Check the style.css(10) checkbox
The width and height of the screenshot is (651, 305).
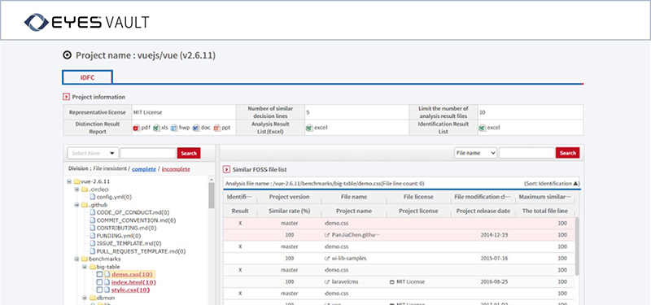tap(99, 290)
